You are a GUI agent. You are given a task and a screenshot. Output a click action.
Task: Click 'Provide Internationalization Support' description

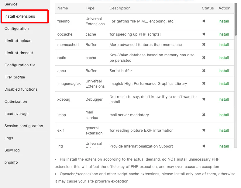click(x=141, y=146)
